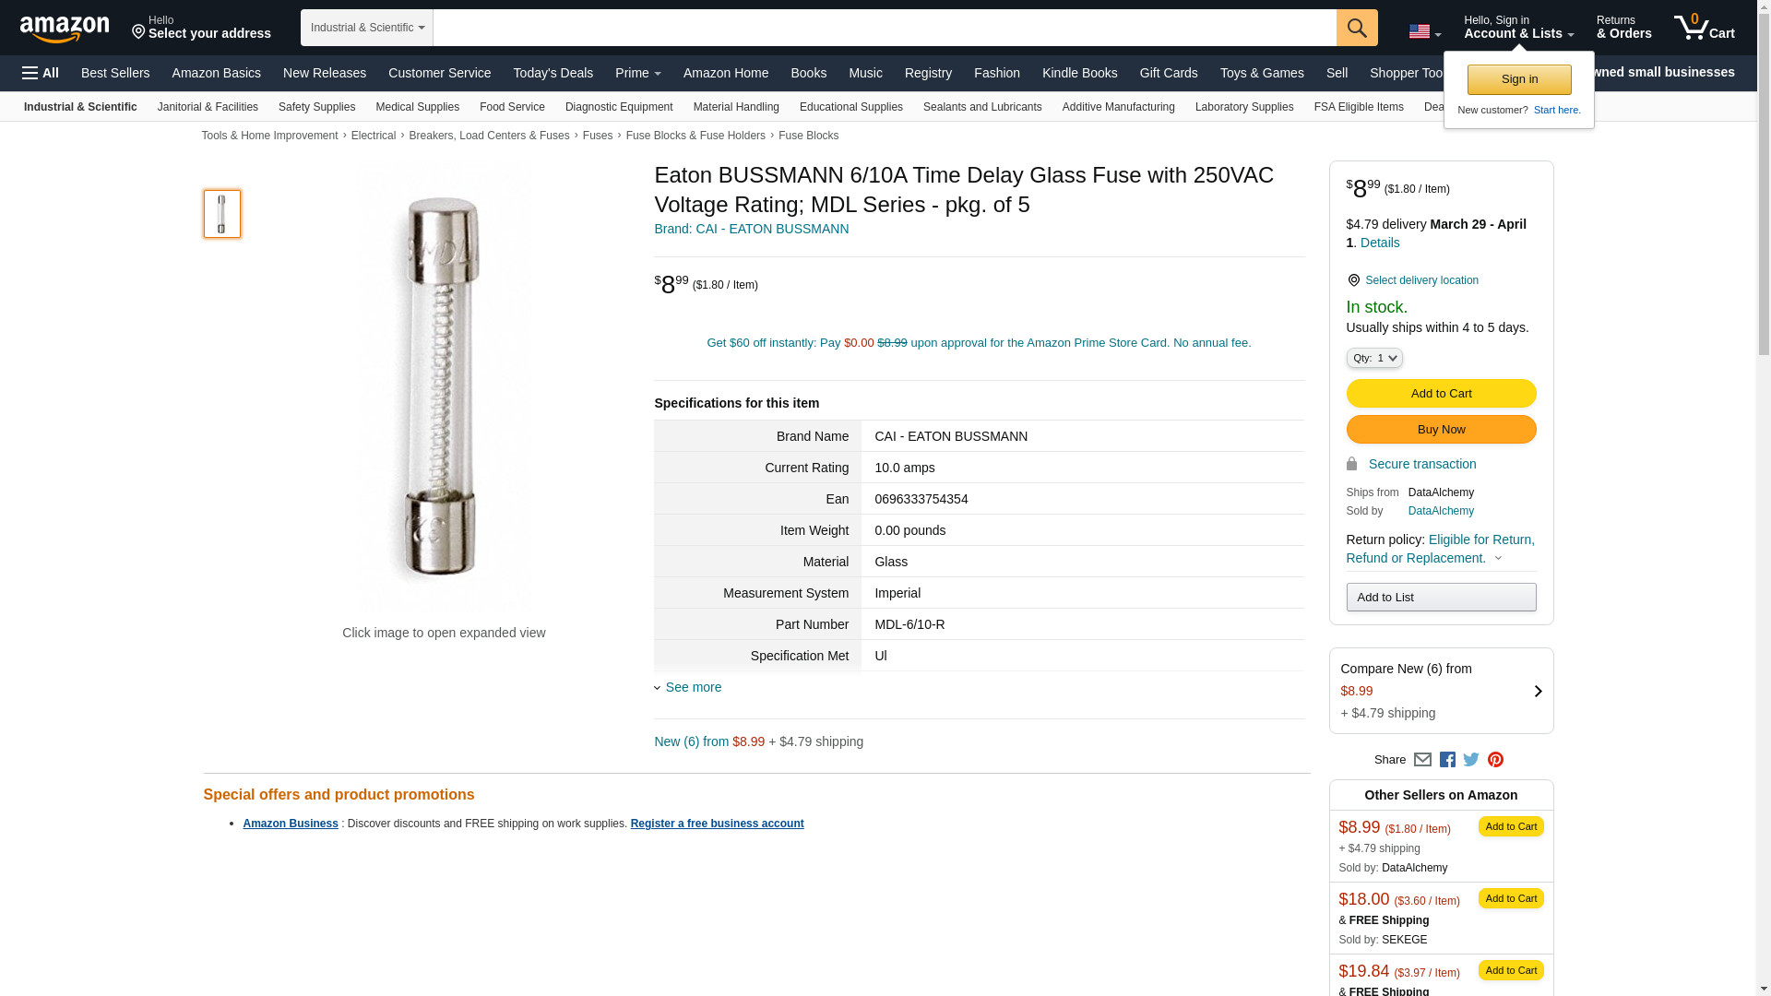Share on Twitter icon
This screenshot has width=1771, height=996.
(1471, 760)
